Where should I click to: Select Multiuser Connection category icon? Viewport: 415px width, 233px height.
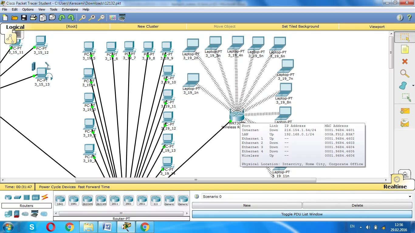coord(44,214)
